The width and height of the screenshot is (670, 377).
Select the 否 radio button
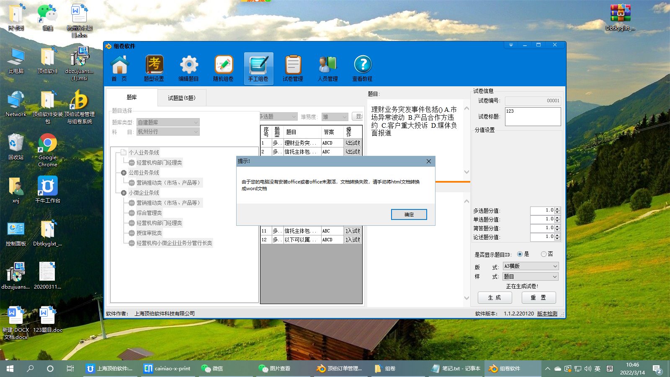(x=544, y=254)
